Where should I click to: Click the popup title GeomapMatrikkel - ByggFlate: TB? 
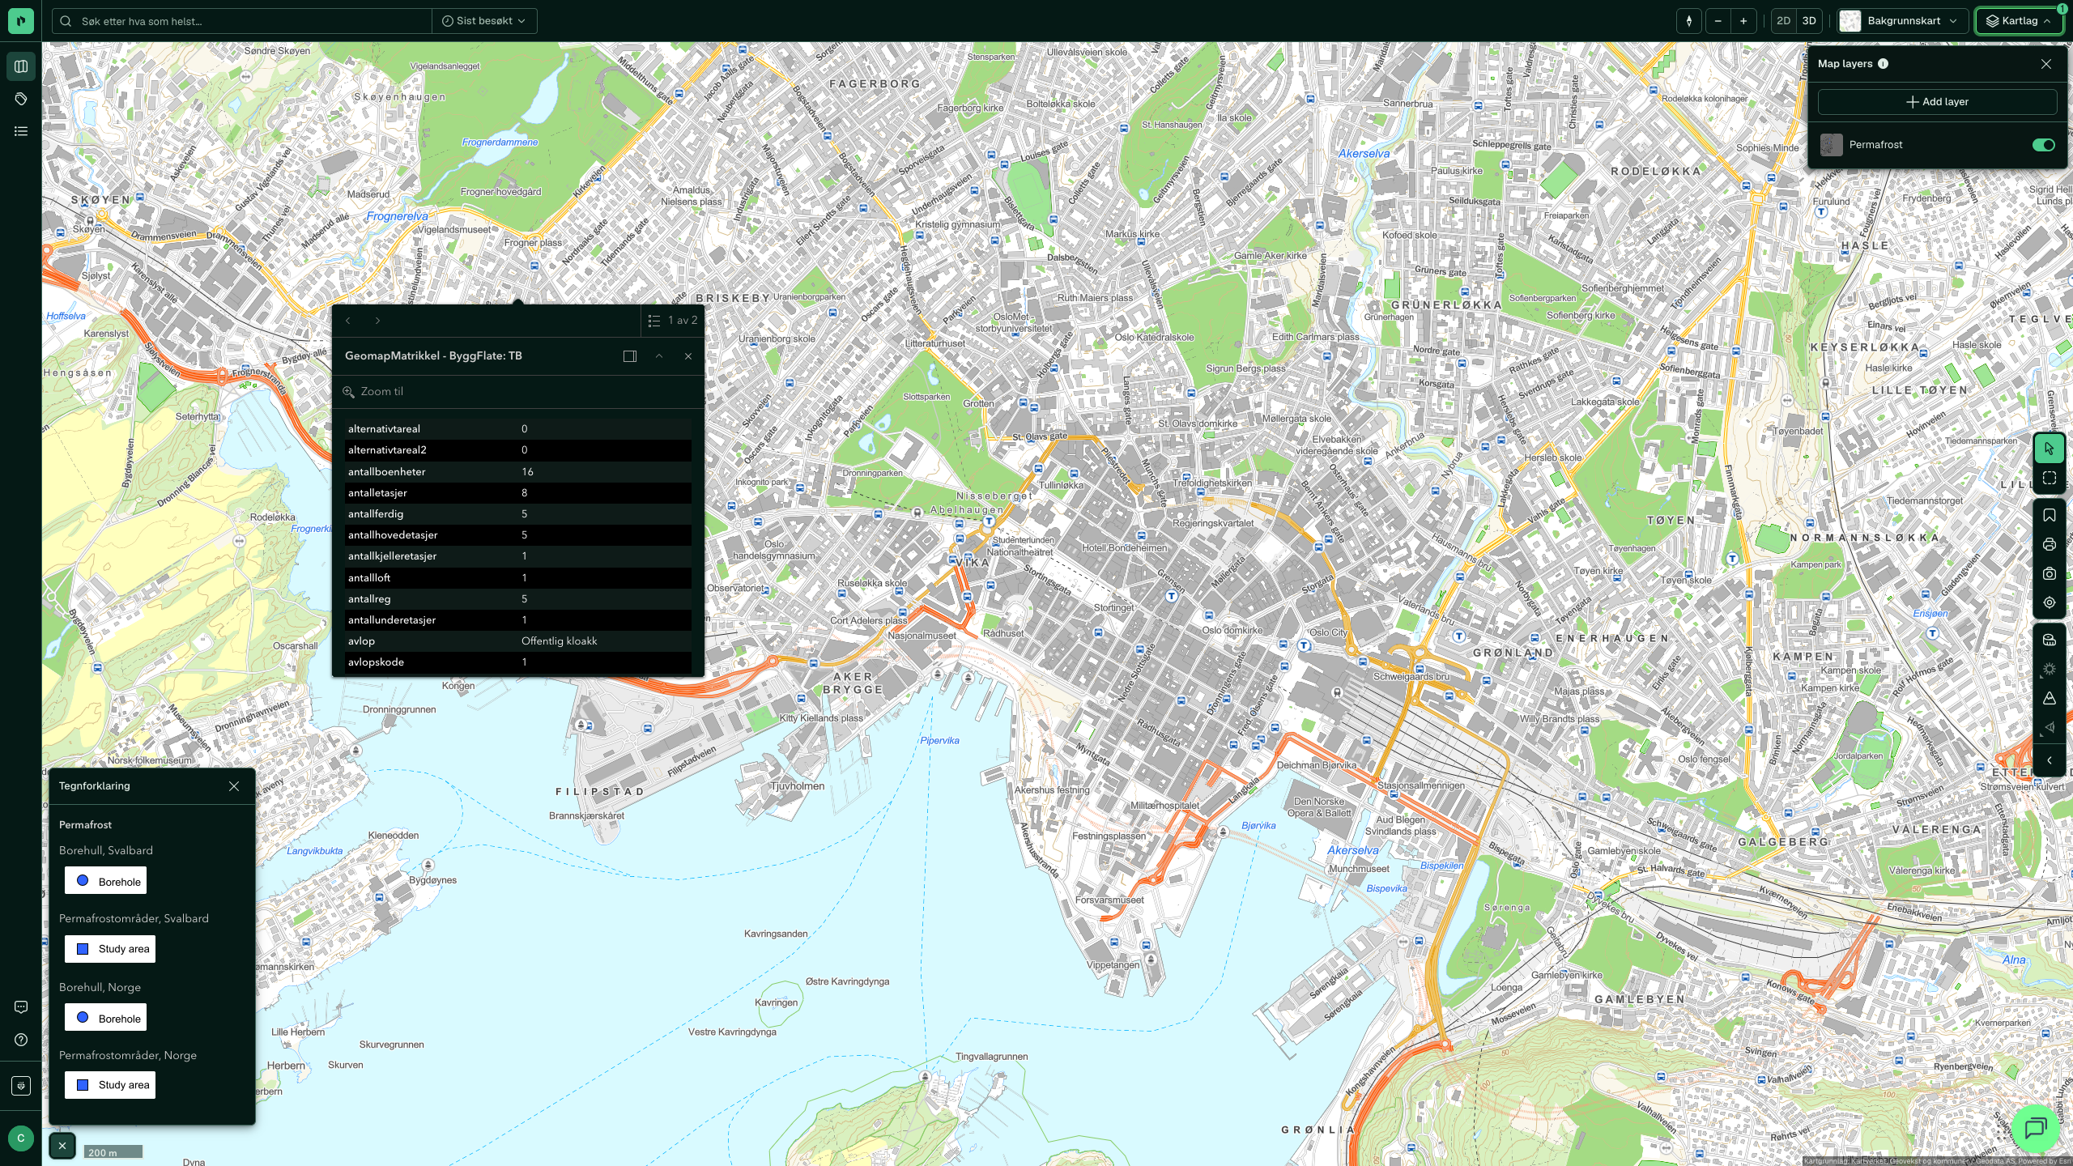click(x=433, y=356)
